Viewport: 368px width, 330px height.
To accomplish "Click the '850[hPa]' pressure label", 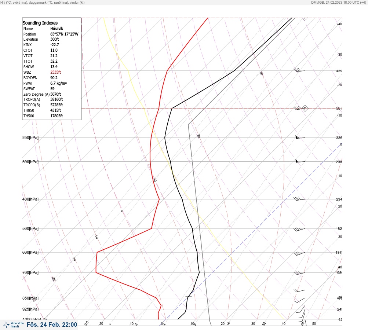I will [30, 298].
